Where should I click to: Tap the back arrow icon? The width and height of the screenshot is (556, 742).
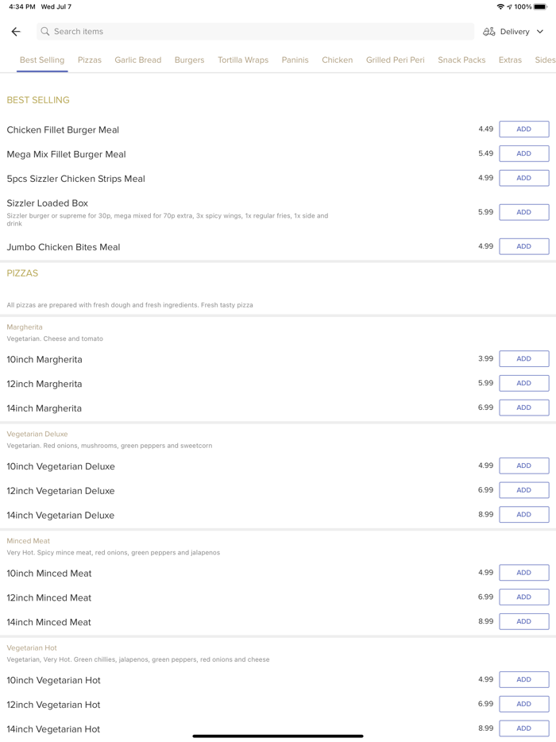(x=16, y=32)
